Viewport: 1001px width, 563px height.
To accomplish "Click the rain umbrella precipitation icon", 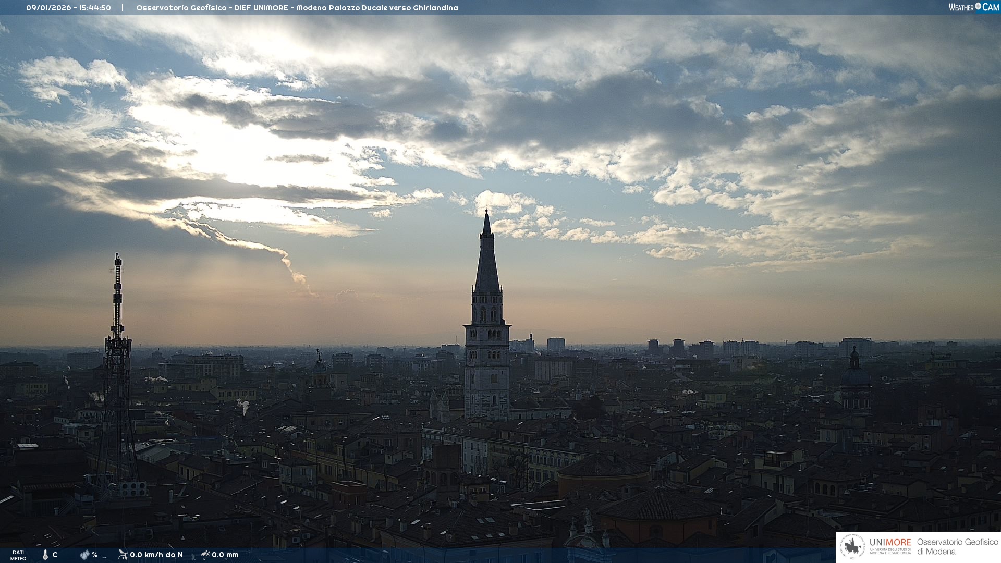I will (x=205, y=555).
